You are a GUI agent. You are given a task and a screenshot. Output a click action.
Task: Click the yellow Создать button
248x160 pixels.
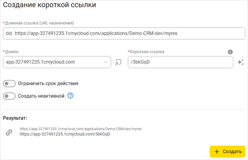click(x=227, y=151)
